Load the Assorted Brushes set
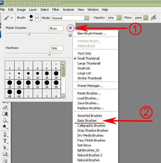This screenshot has height=163, width=161. coord(90,116)
